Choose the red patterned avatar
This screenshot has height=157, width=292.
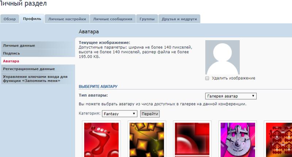(x=279, y=140)
